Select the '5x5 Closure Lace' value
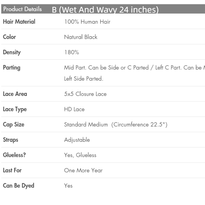This screenshot has width=205, height=205. coord(85,94)
